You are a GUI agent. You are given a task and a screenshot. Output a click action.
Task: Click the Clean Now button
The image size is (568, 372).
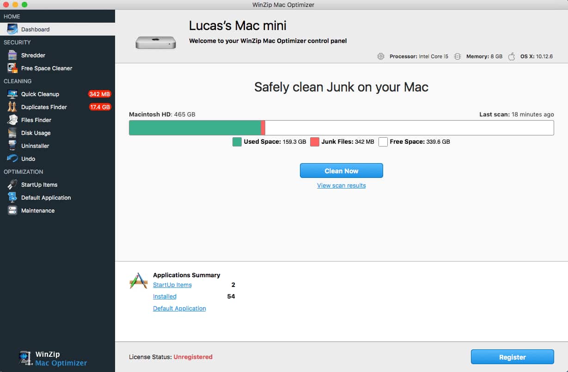342,171
